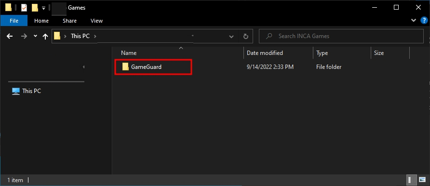Select This PC in the navigation pane
Viewport: 430px width, 186px height.
pyautogui.click(x=31, y=91)
